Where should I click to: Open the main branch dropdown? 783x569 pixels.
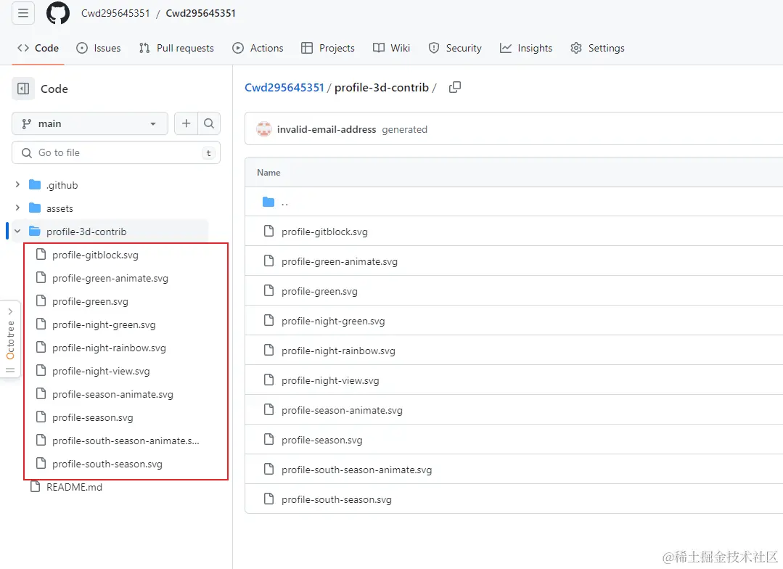coord(90,123)
